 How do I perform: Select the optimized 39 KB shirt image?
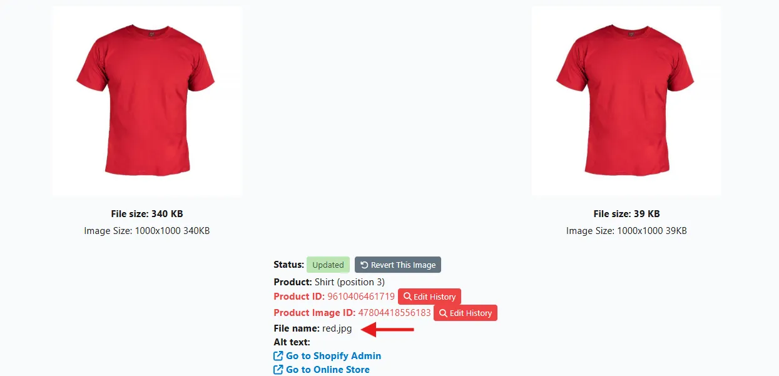click(626, 101)
